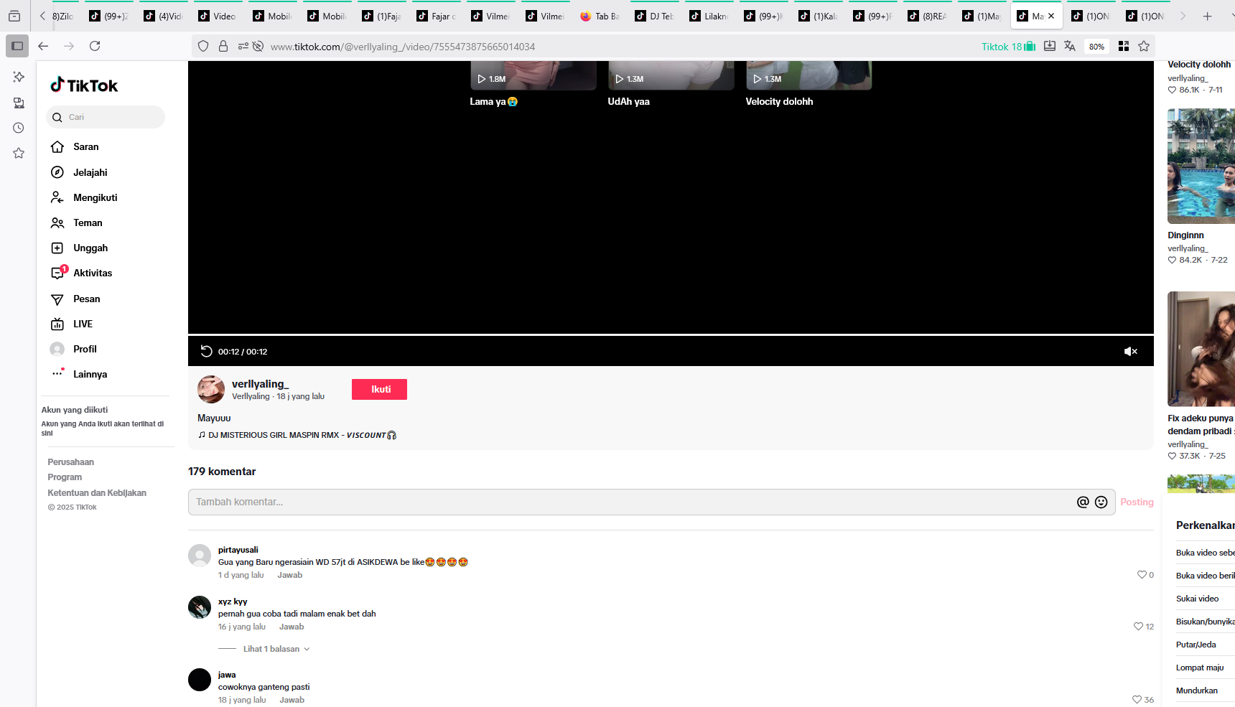Switch to the Lilakn tab
Screen dimensions: 1235x707
tap(710, 16)
